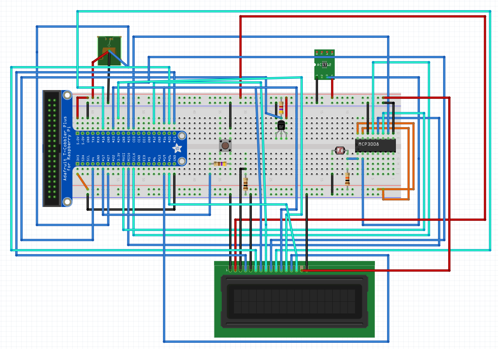Select the #6 pin label
The height and width of the screenshot is (349, 498).
[x=154, y=159]
